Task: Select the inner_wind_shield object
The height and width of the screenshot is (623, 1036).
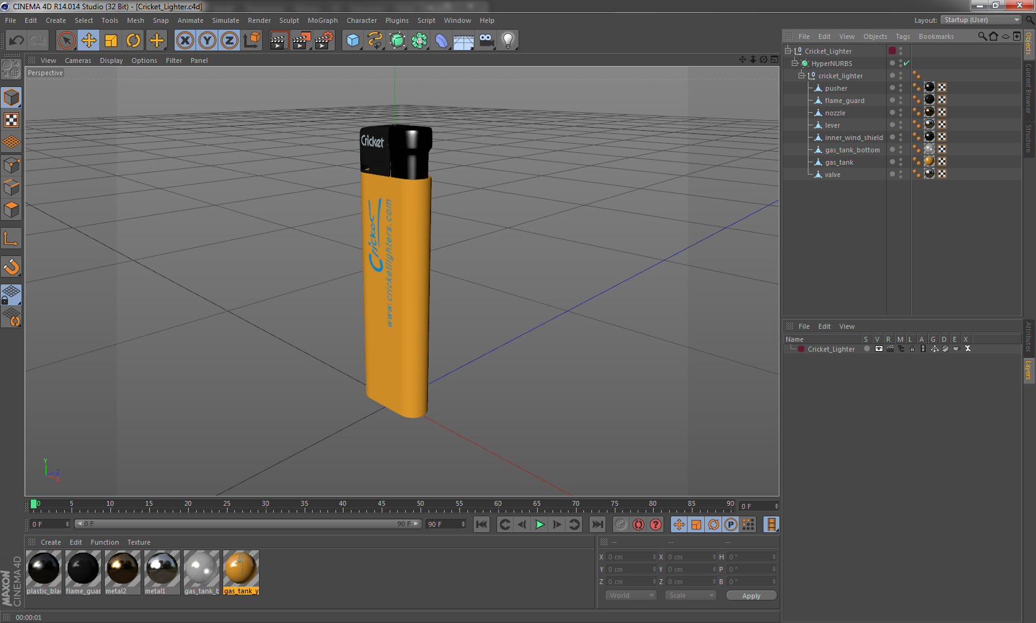Action: coord(854,138)
